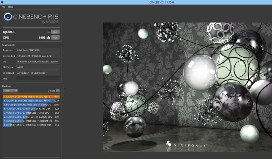This screenshot has width=272, height=159.
Task: Open the CPU ranking type dropdown
Action: [10, 91]
